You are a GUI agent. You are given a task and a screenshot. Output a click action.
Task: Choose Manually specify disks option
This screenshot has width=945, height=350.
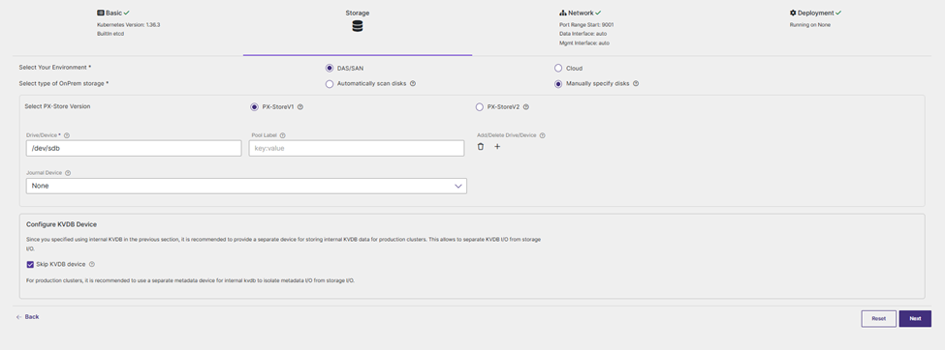[558, 83]
